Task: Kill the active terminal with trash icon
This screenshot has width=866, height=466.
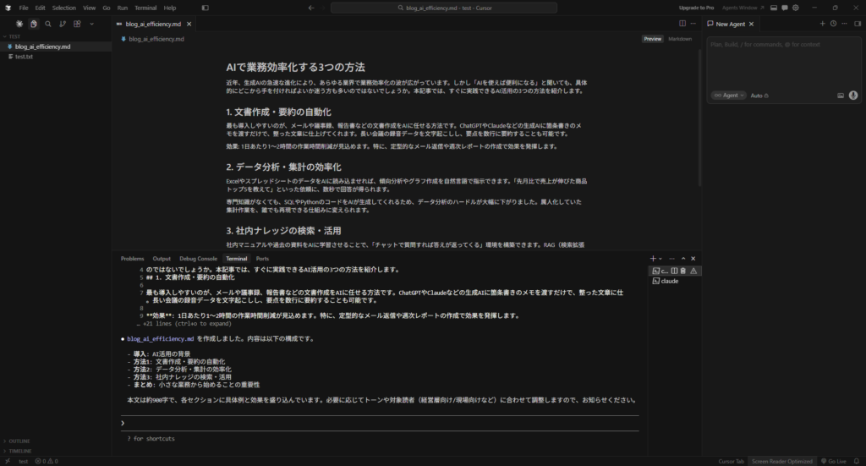Action: point(683,271)
